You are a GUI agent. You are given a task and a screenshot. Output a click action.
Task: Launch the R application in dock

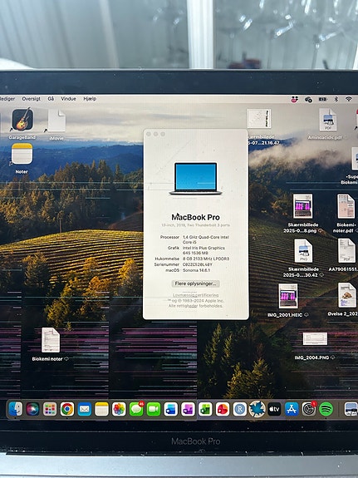240,409
